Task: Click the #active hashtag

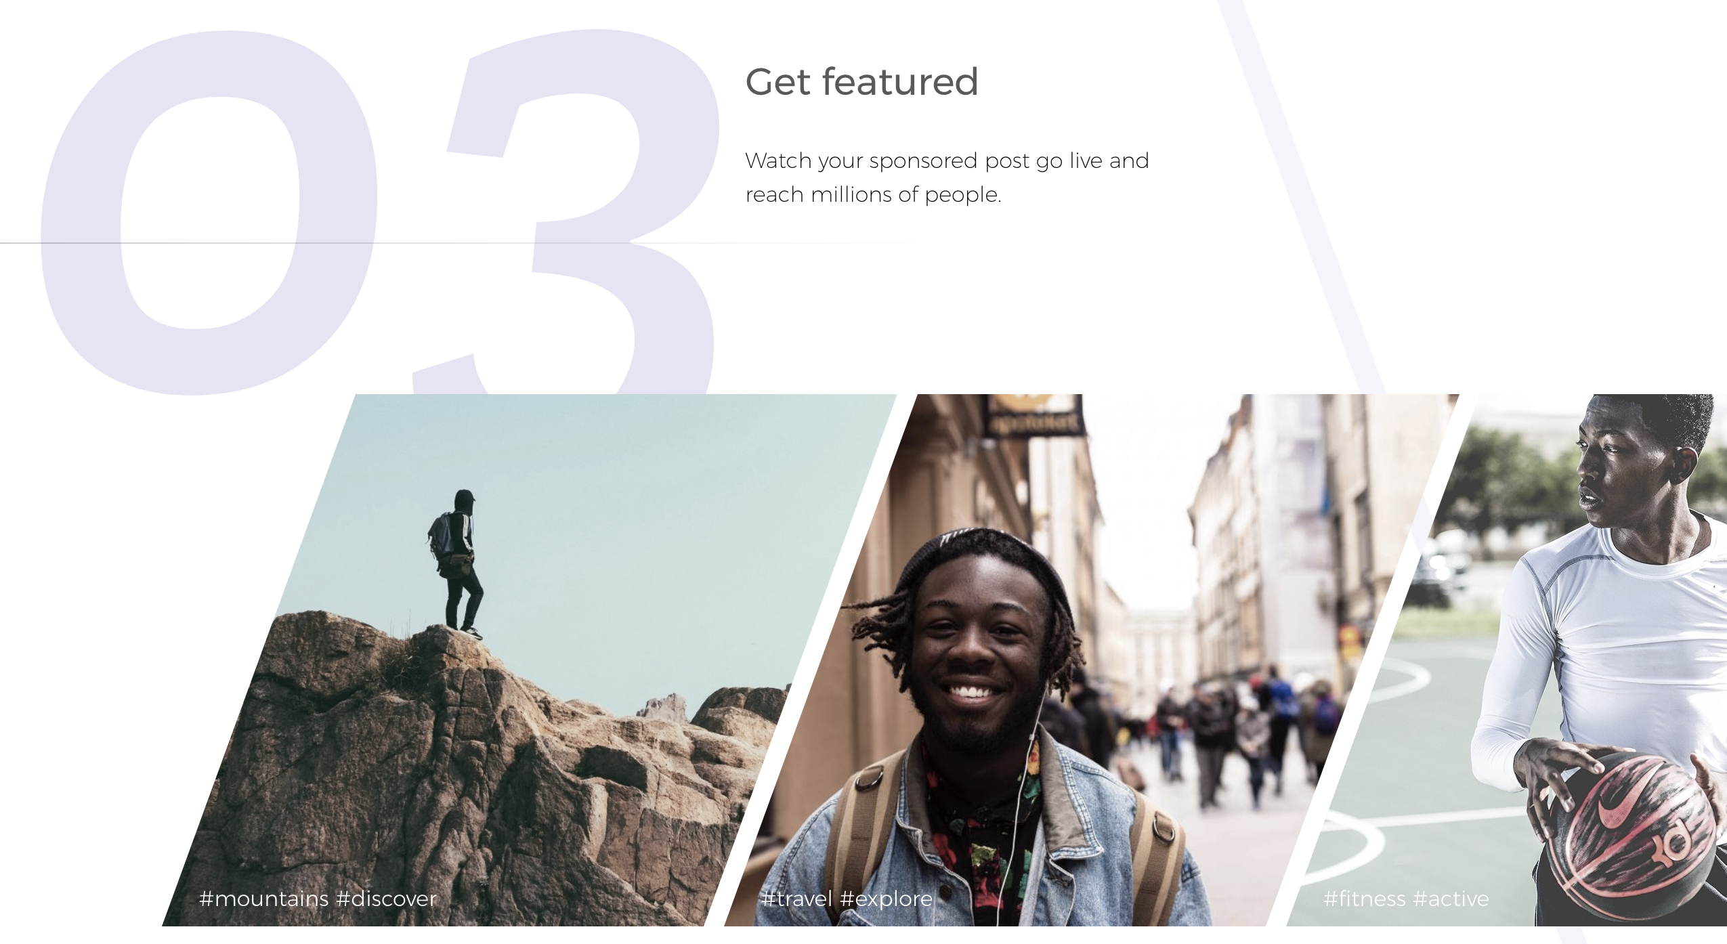Action: point(1451,899)
